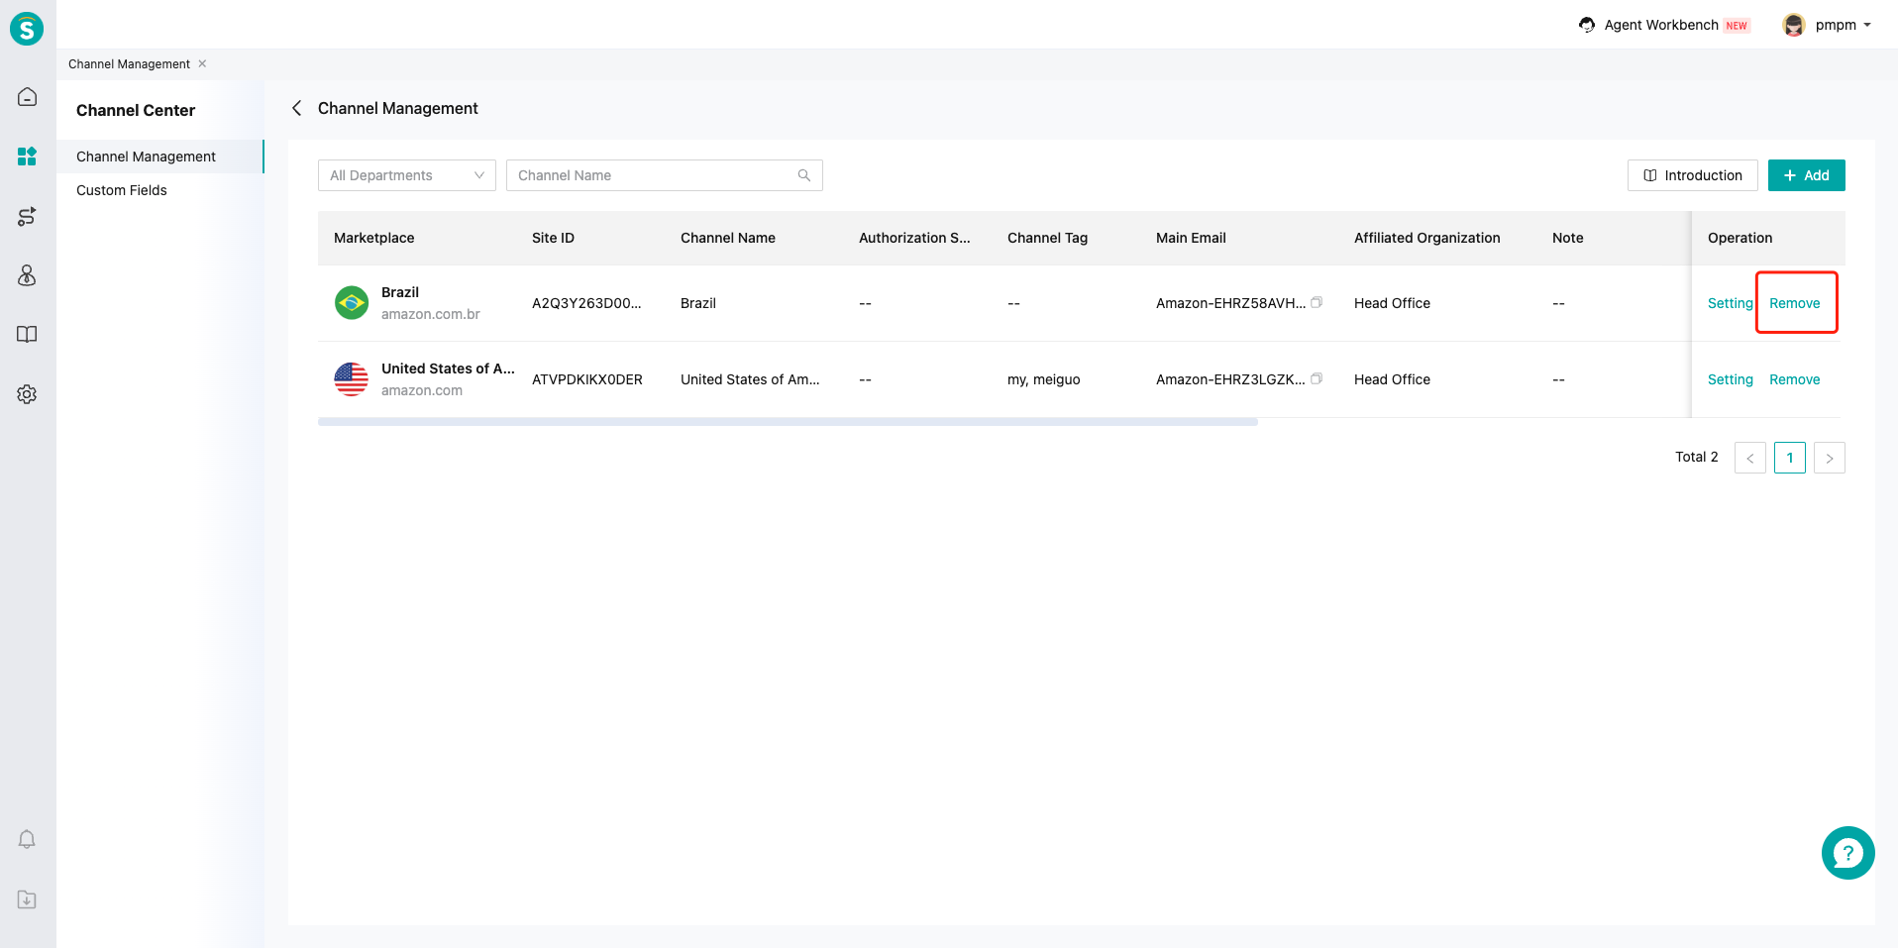Click the Affiliated Organization column header
1898x948 pixels.
pos(1426,238)
